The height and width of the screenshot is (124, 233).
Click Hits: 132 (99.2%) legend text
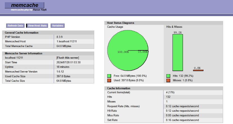pos(183,76)
